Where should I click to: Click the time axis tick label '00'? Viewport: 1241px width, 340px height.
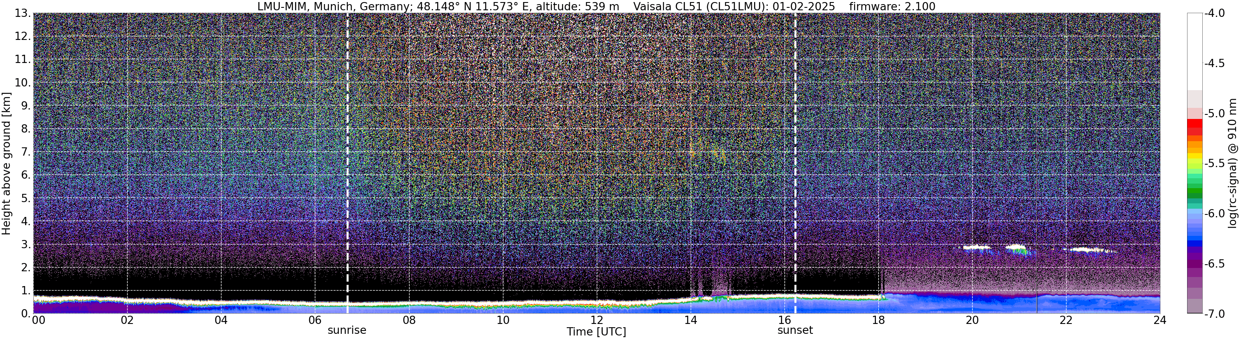(39, 320)
